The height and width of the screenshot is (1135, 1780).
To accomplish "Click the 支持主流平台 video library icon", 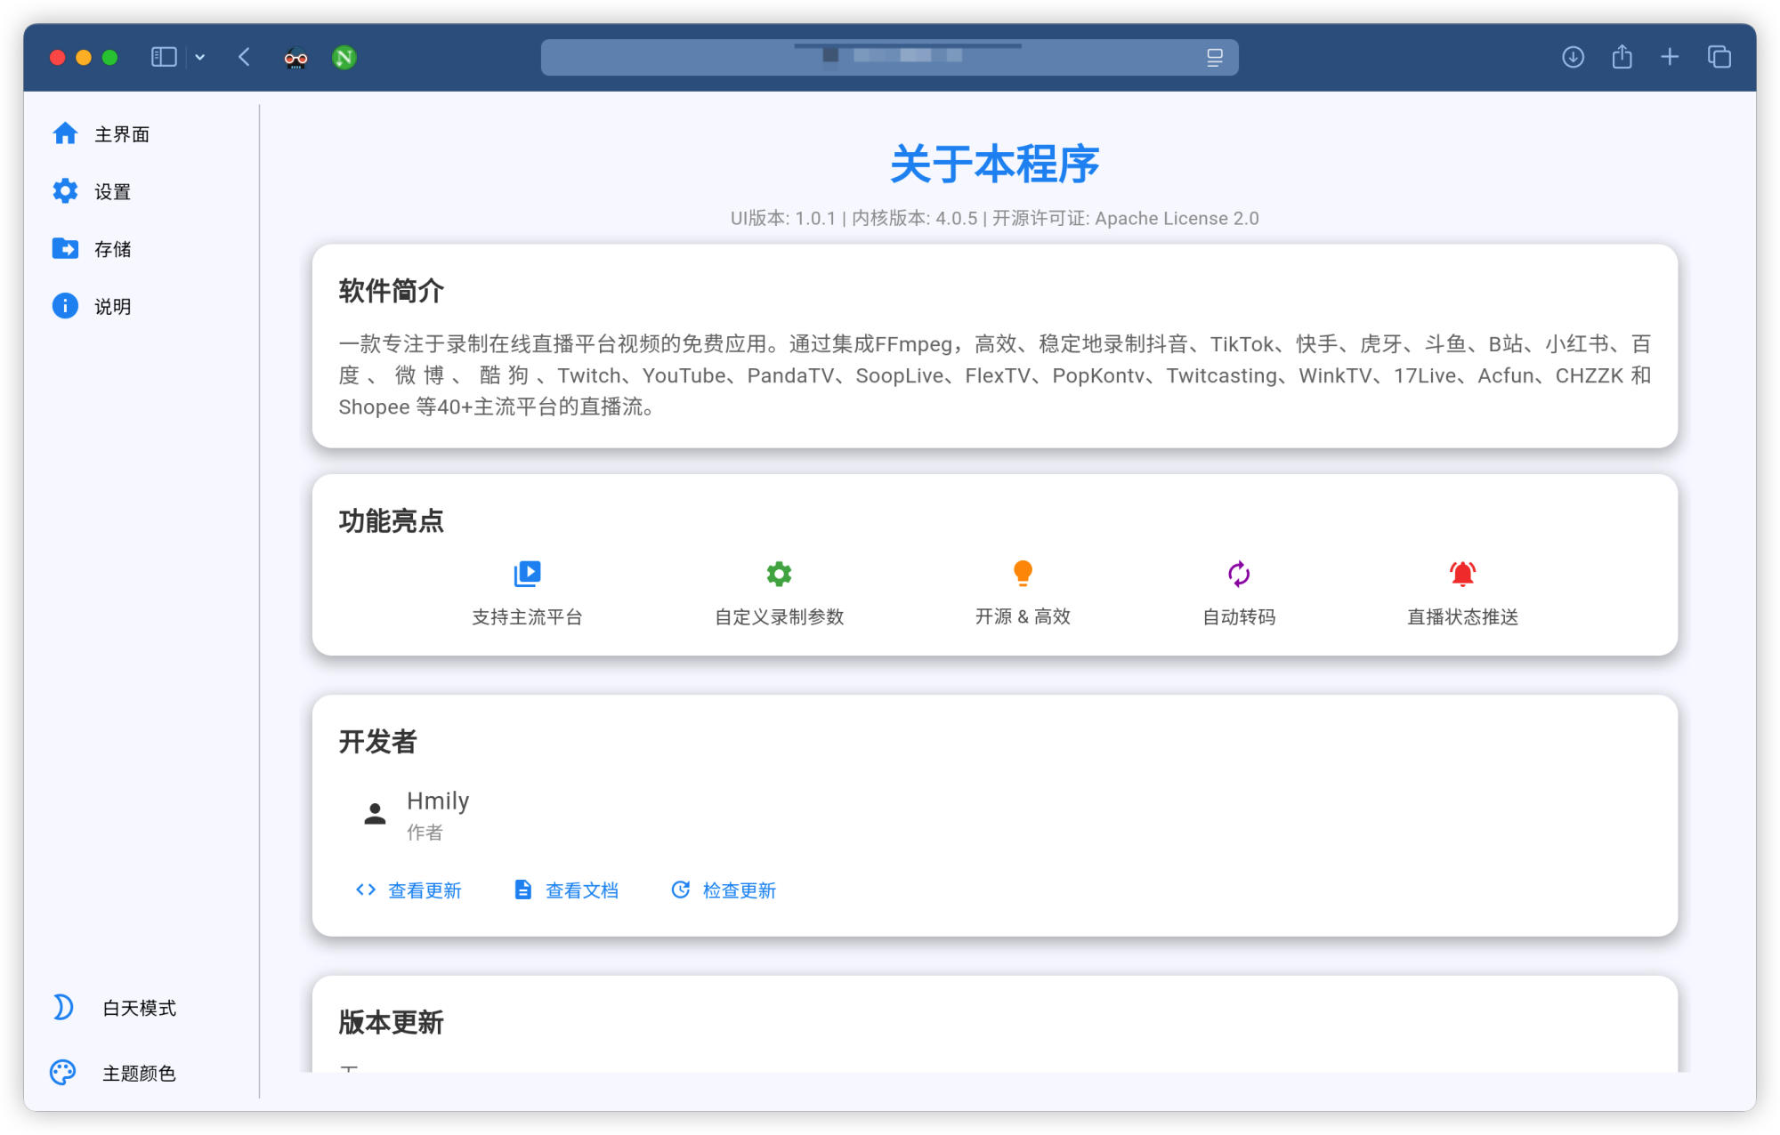I will click(x=528, y=574).
